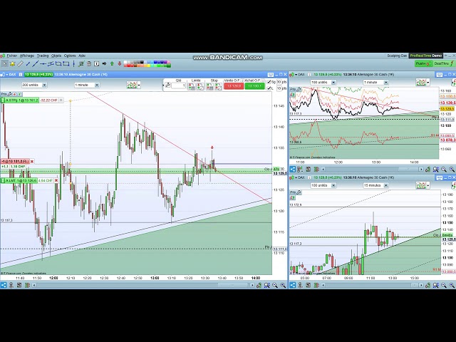Click the Push+ button
The height and width of the screenshot is (342, 456).
click(x=423, y=63)
